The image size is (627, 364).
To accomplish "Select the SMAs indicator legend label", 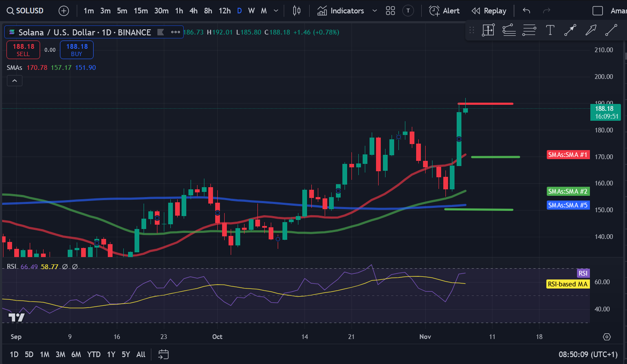I will click(14, 68).
